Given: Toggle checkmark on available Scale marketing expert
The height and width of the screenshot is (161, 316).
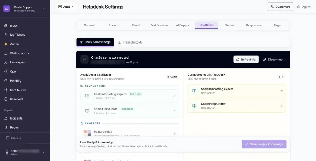Looking at the screenshot, I should 174,96.
